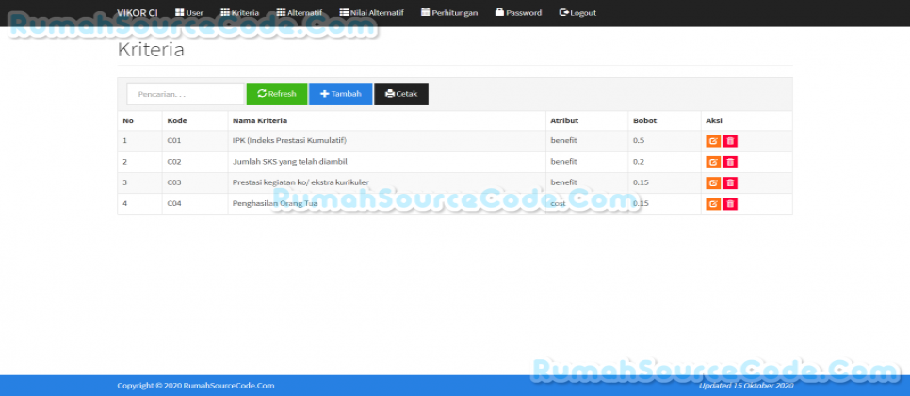
Task: Focus the Pencarian search field
Action: (186, 94)
